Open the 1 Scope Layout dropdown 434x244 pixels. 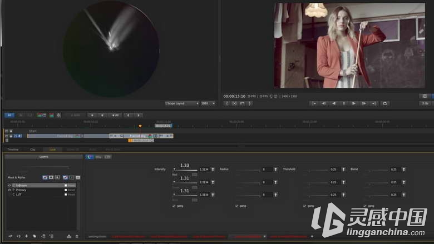pyautogui.click(x=181, y=103)
